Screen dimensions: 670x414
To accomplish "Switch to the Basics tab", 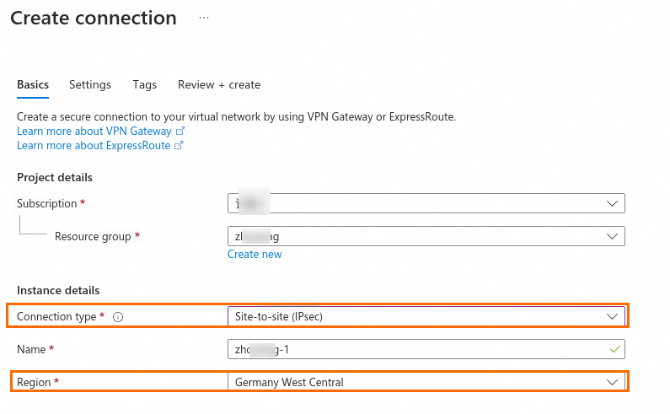I will coord(33,85).
